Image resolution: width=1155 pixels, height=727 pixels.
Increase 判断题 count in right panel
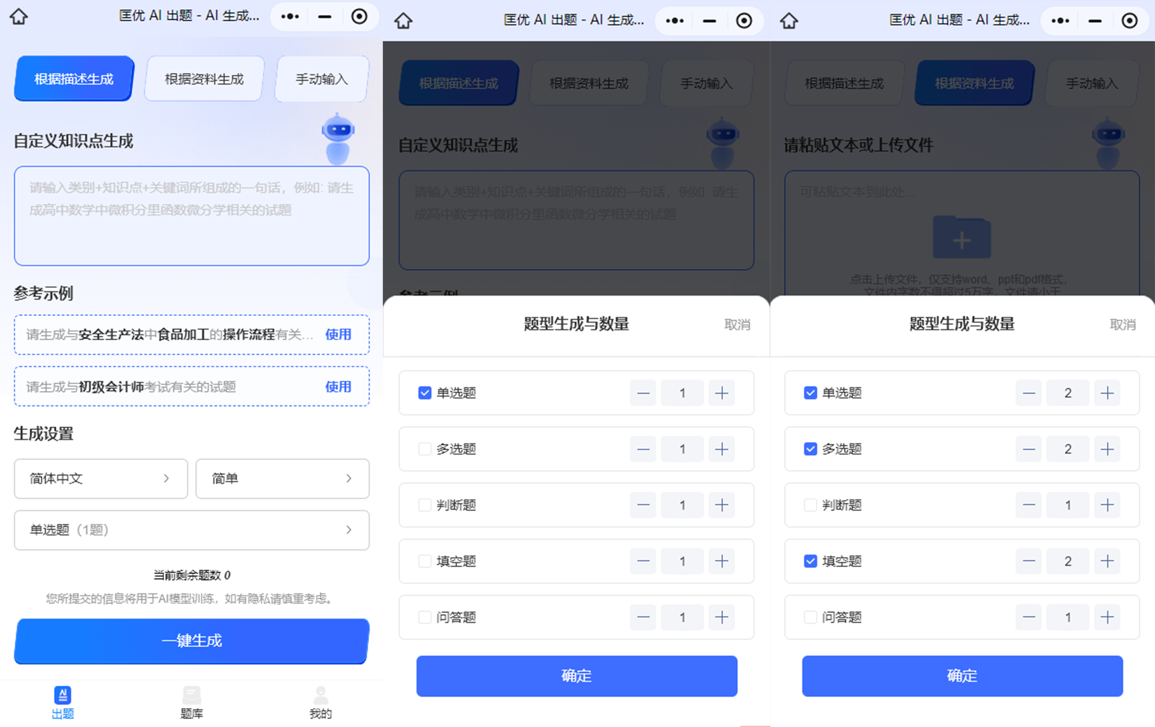coord(1107,505)
